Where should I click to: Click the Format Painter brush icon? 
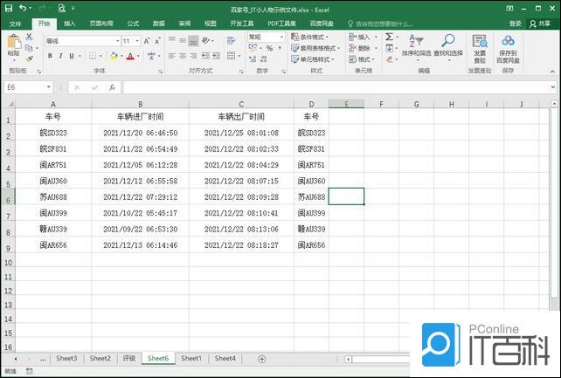30,58
